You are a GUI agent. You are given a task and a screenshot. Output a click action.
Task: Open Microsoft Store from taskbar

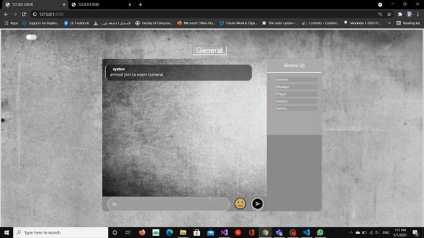pos(197,232)
